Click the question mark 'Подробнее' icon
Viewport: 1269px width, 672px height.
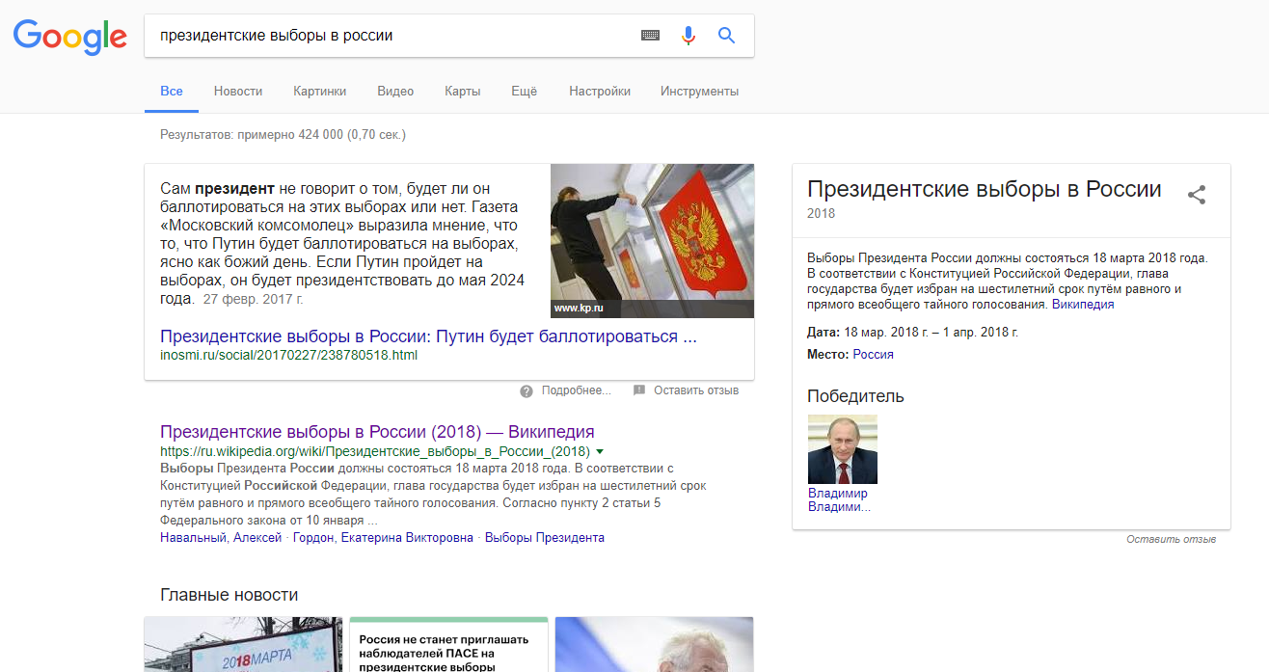tap(526, 390)
